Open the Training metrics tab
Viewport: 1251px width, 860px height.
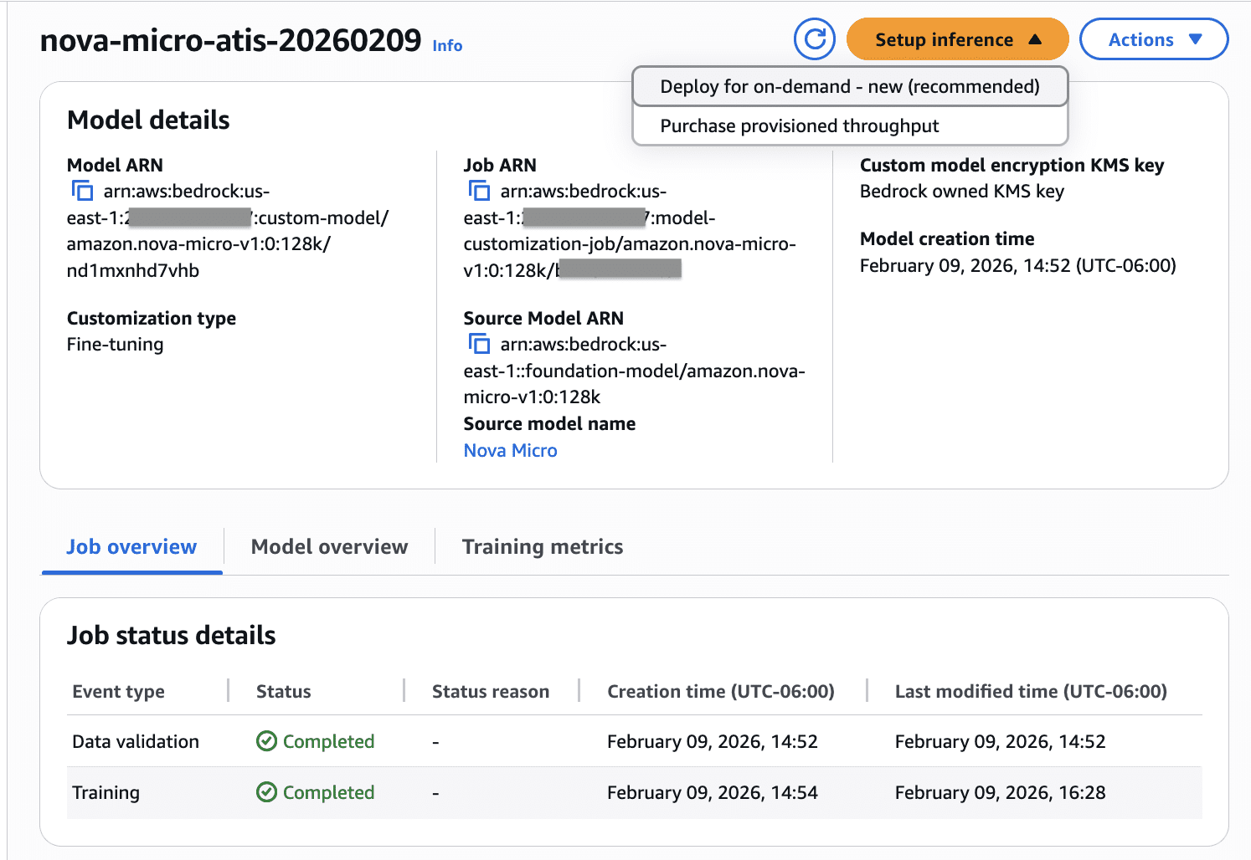[542, 546]
